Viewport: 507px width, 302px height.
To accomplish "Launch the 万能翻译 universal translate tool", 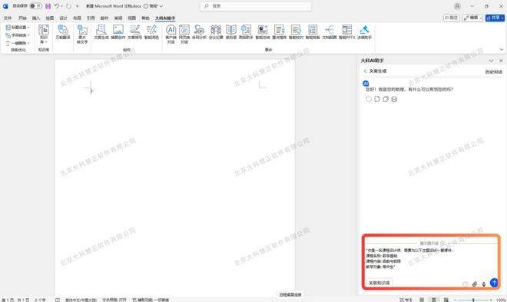I will coord(63,32).
